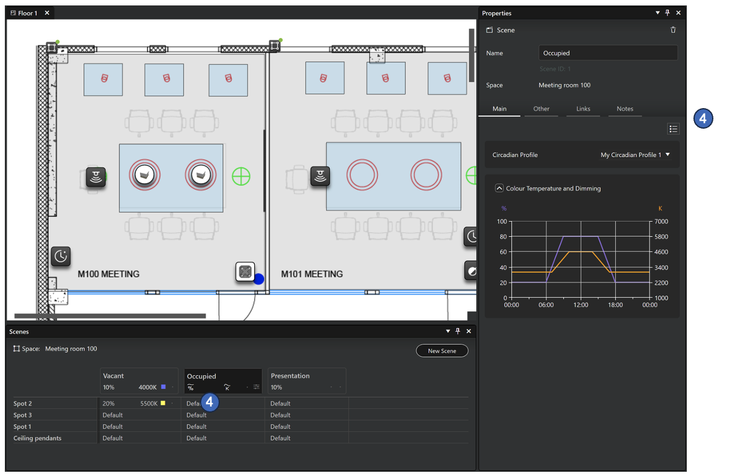Click the yellow colour swatch for Spot 2
Viewport: 746px width, 476px height.
pos(162,403)
